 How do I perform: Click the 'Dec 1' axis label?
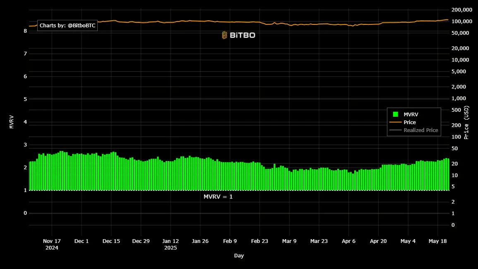(82, 241)
